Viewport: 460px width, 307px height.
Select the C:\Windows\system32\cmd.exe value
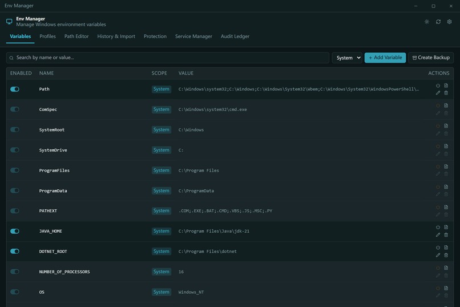click(x=213, y=109)
